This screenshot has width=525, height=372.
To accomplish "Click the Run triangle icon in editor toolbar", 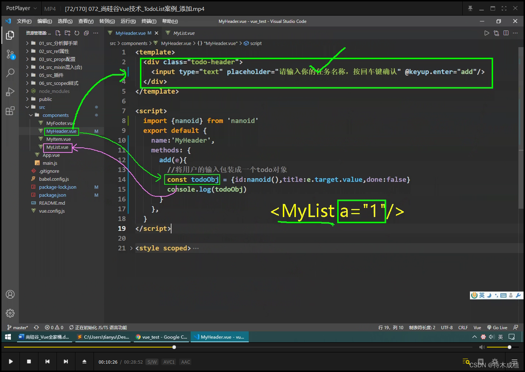I will point(487,33).
